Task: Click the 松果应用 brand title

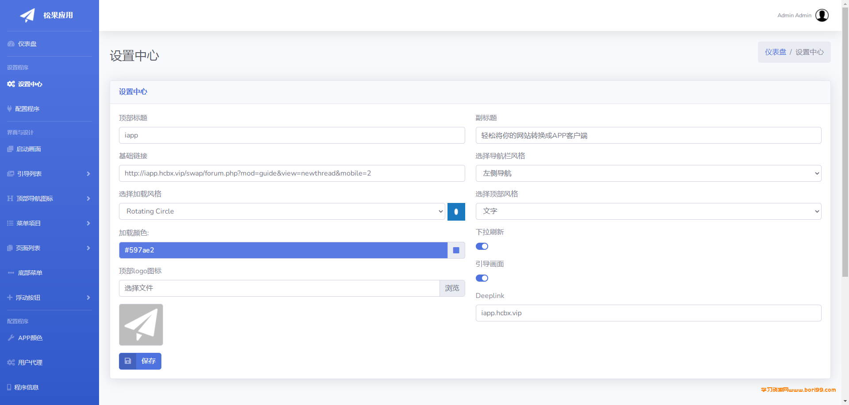Action: tap(58, 15)
